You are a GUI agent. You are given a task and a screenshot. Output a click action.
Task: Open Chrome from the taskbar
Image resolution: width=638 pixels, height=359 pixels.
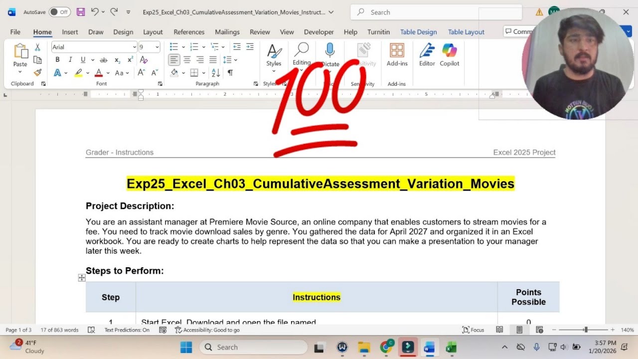coord(386,348)
